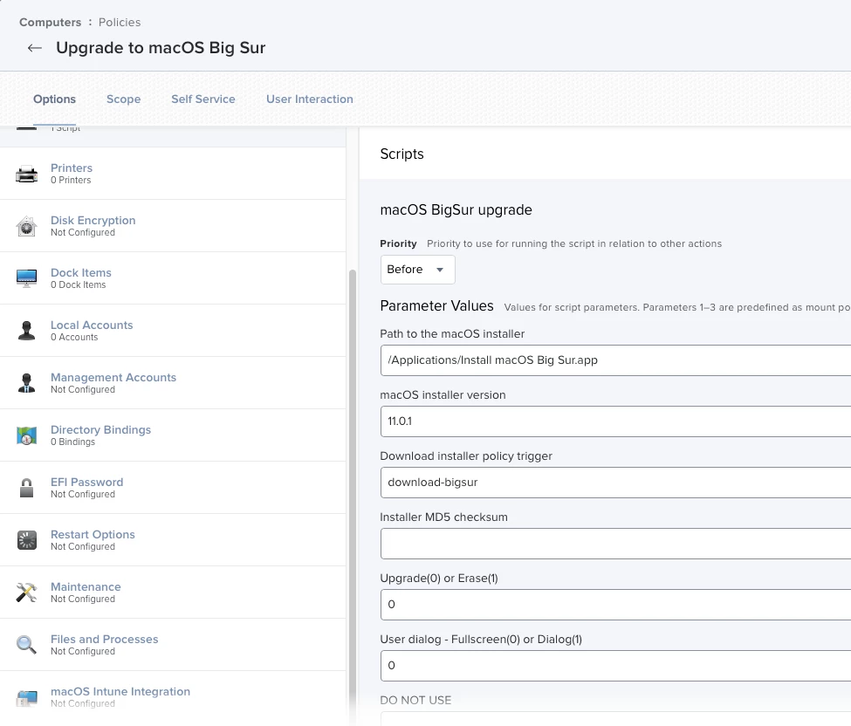Click the Printers icon in sidebar

26,175
